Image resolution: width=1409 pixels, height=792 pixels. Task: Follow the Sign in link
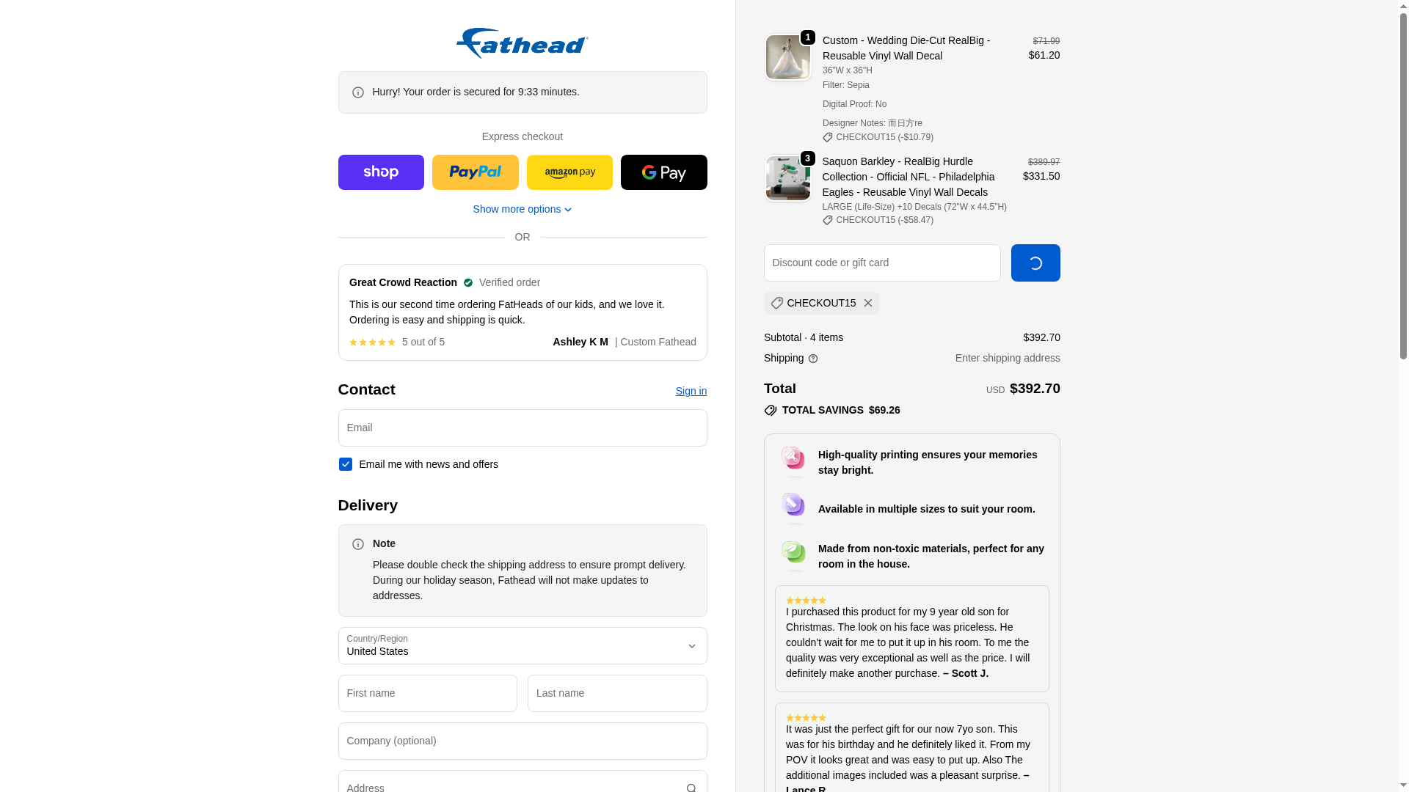(691, 391)
